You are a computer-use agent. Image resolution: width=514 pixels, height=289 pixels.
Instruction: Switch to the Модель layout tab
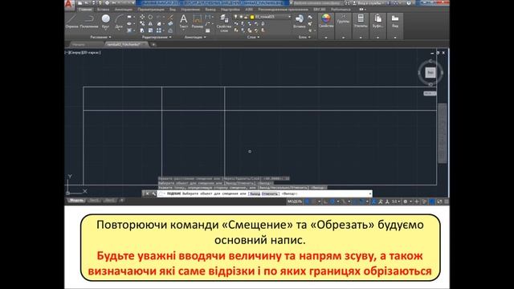tap(76, 200)
